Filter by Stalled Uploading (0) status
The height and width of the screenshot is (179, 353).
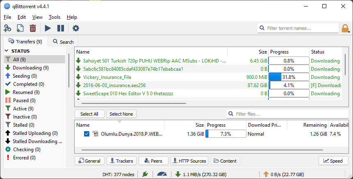coord(35,133)
